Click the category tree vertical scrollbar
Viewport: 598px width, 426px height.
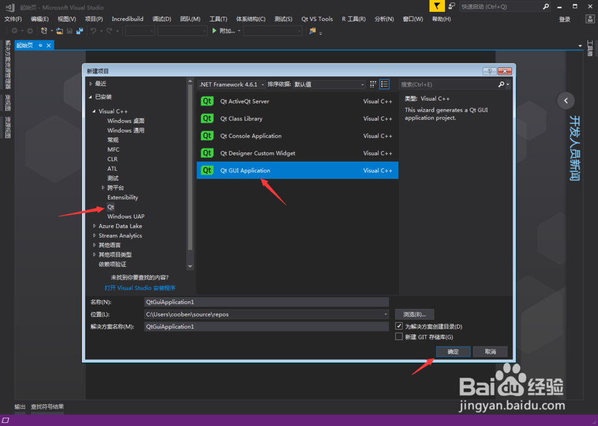point(190,167)
